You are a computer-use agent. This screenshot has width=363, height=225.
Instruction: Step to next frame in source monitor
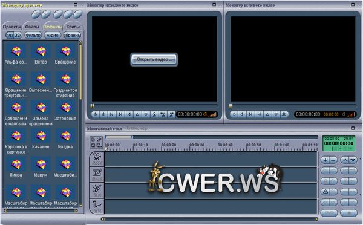tap(120, 114)
